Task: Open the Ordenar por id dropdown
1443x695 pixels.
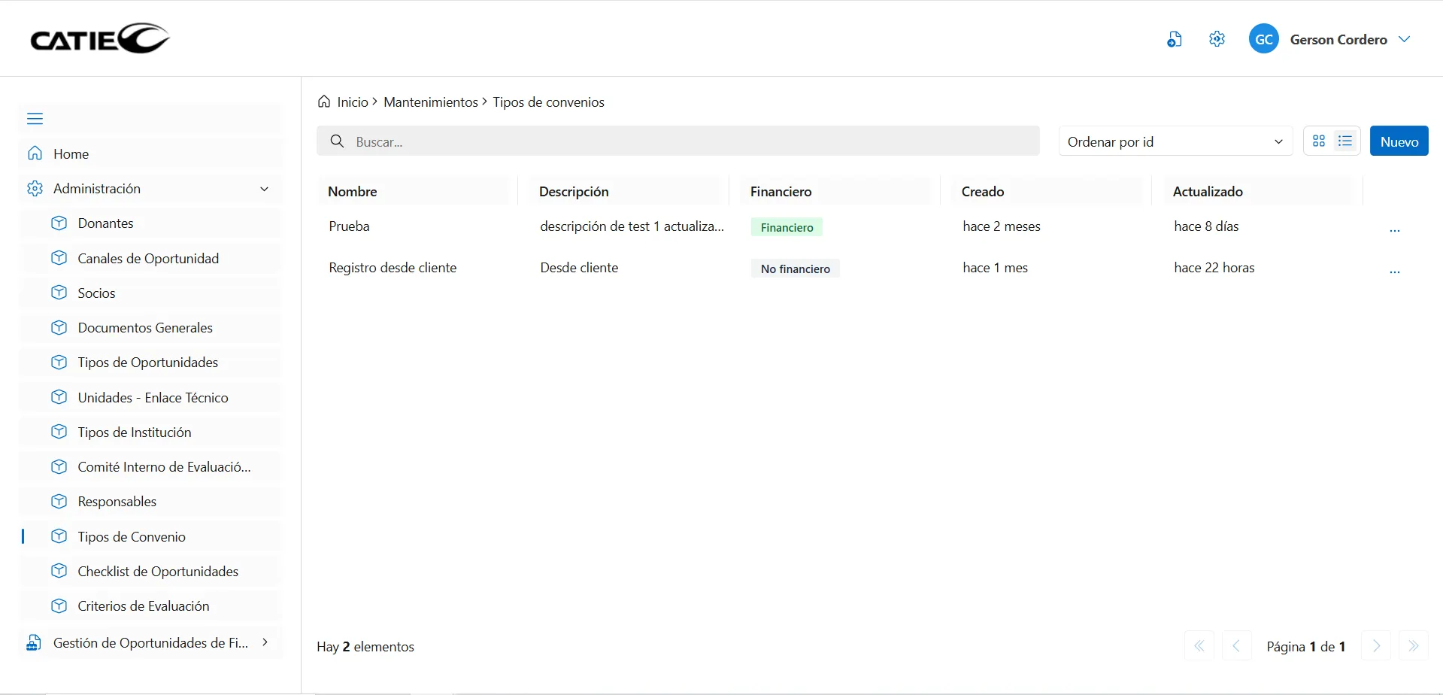Action: 1175,141
